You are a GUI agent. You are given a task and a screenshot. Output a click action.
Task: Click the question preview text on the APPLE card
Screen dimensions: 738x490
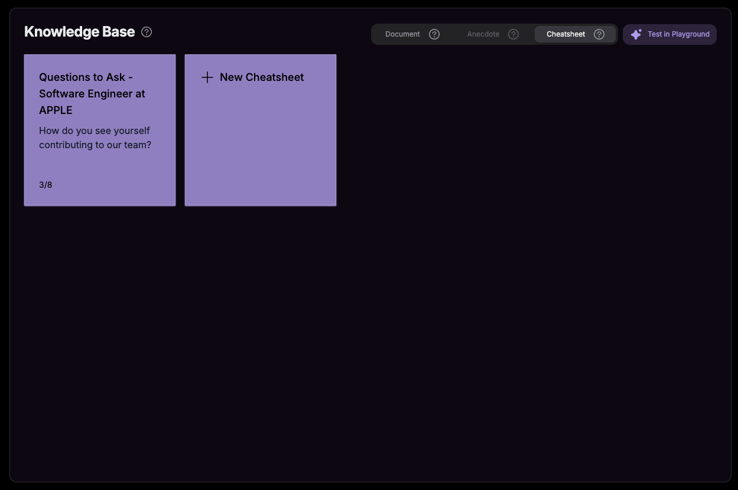click(x=95, y=138)
